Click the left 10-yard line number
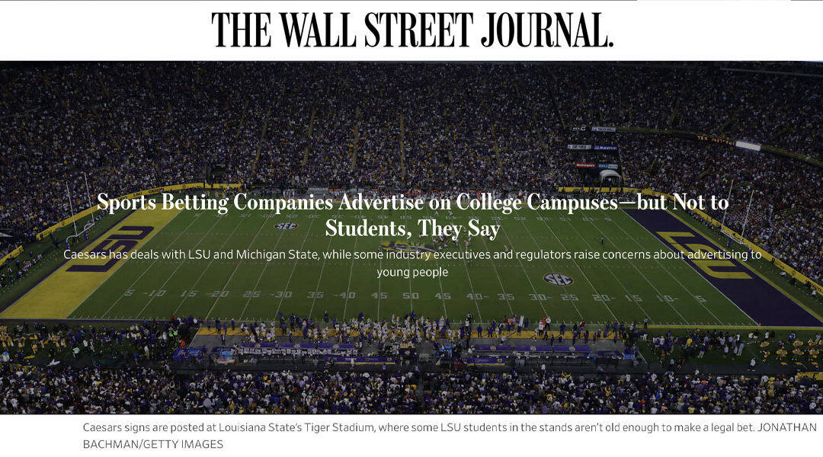The image size is (823, 457). click(156, 293)
